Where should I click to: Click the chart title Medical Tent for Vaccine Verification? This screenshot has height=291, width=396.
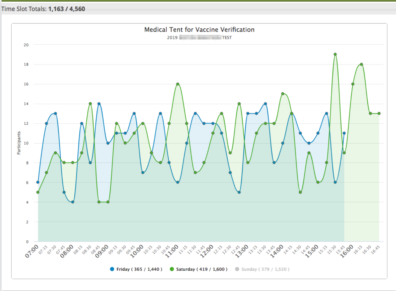(x=199, y=30)
